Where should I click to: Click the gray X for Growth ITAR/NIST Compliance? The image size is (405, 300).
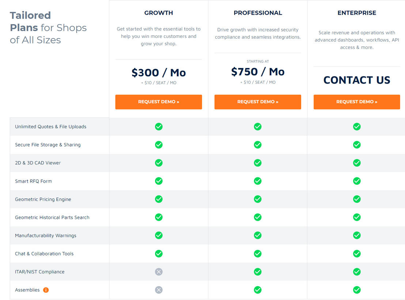[159, 271]
